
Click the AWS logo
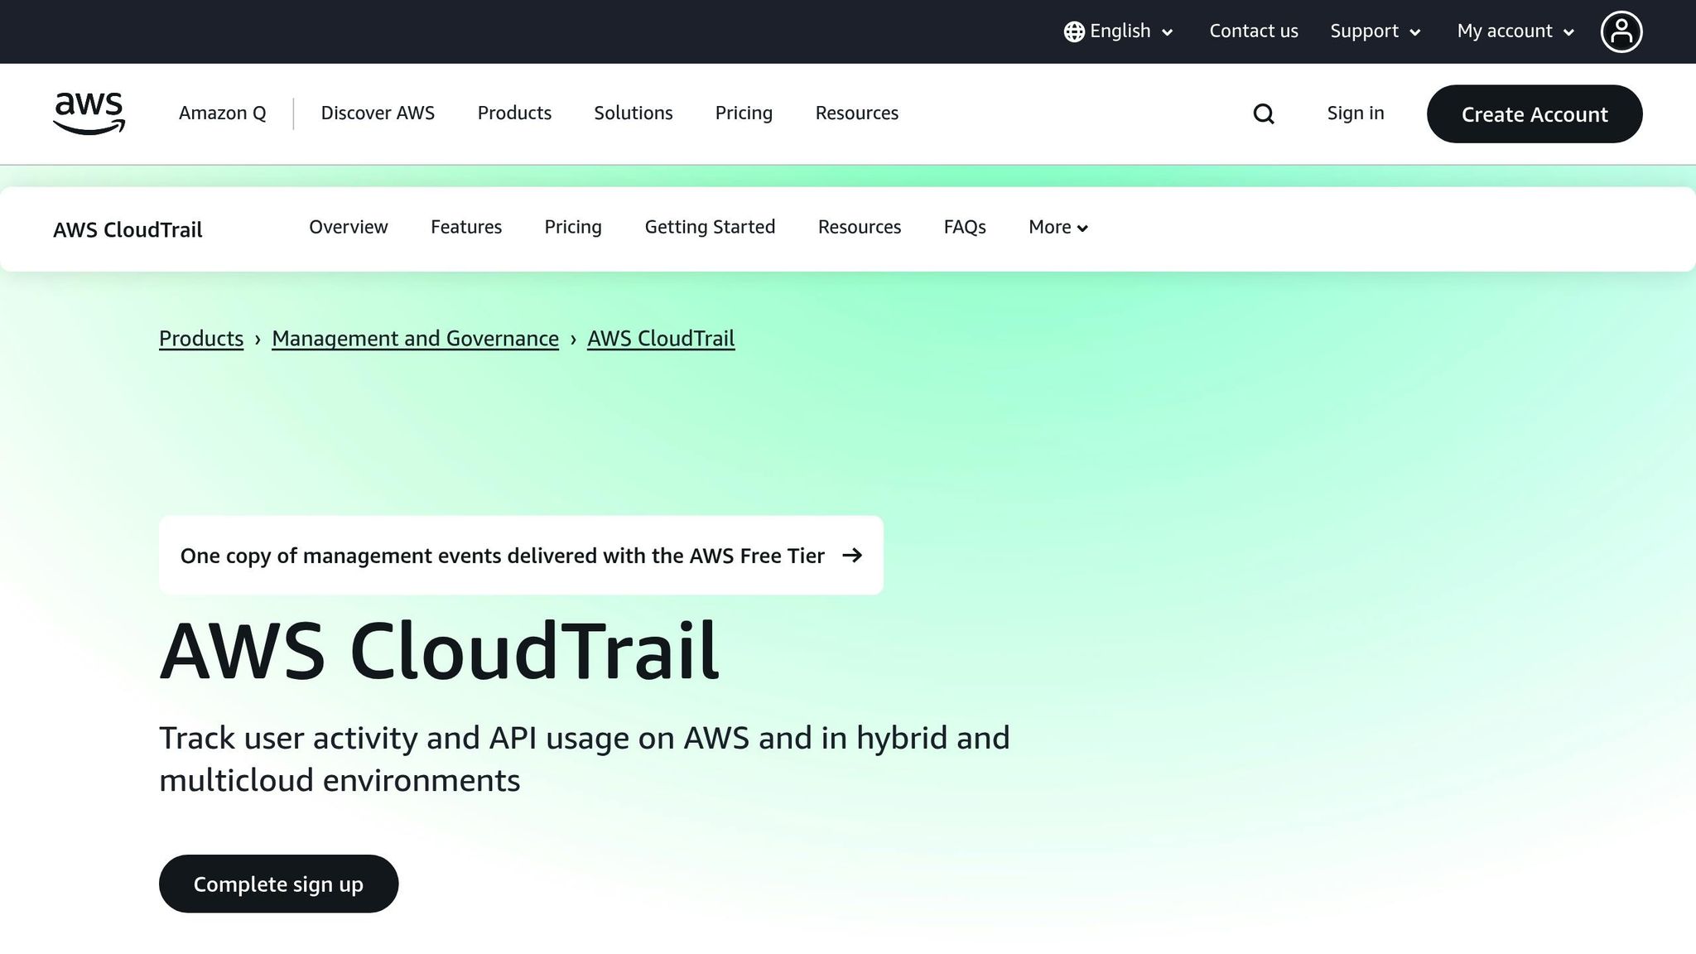click(89, 113)
